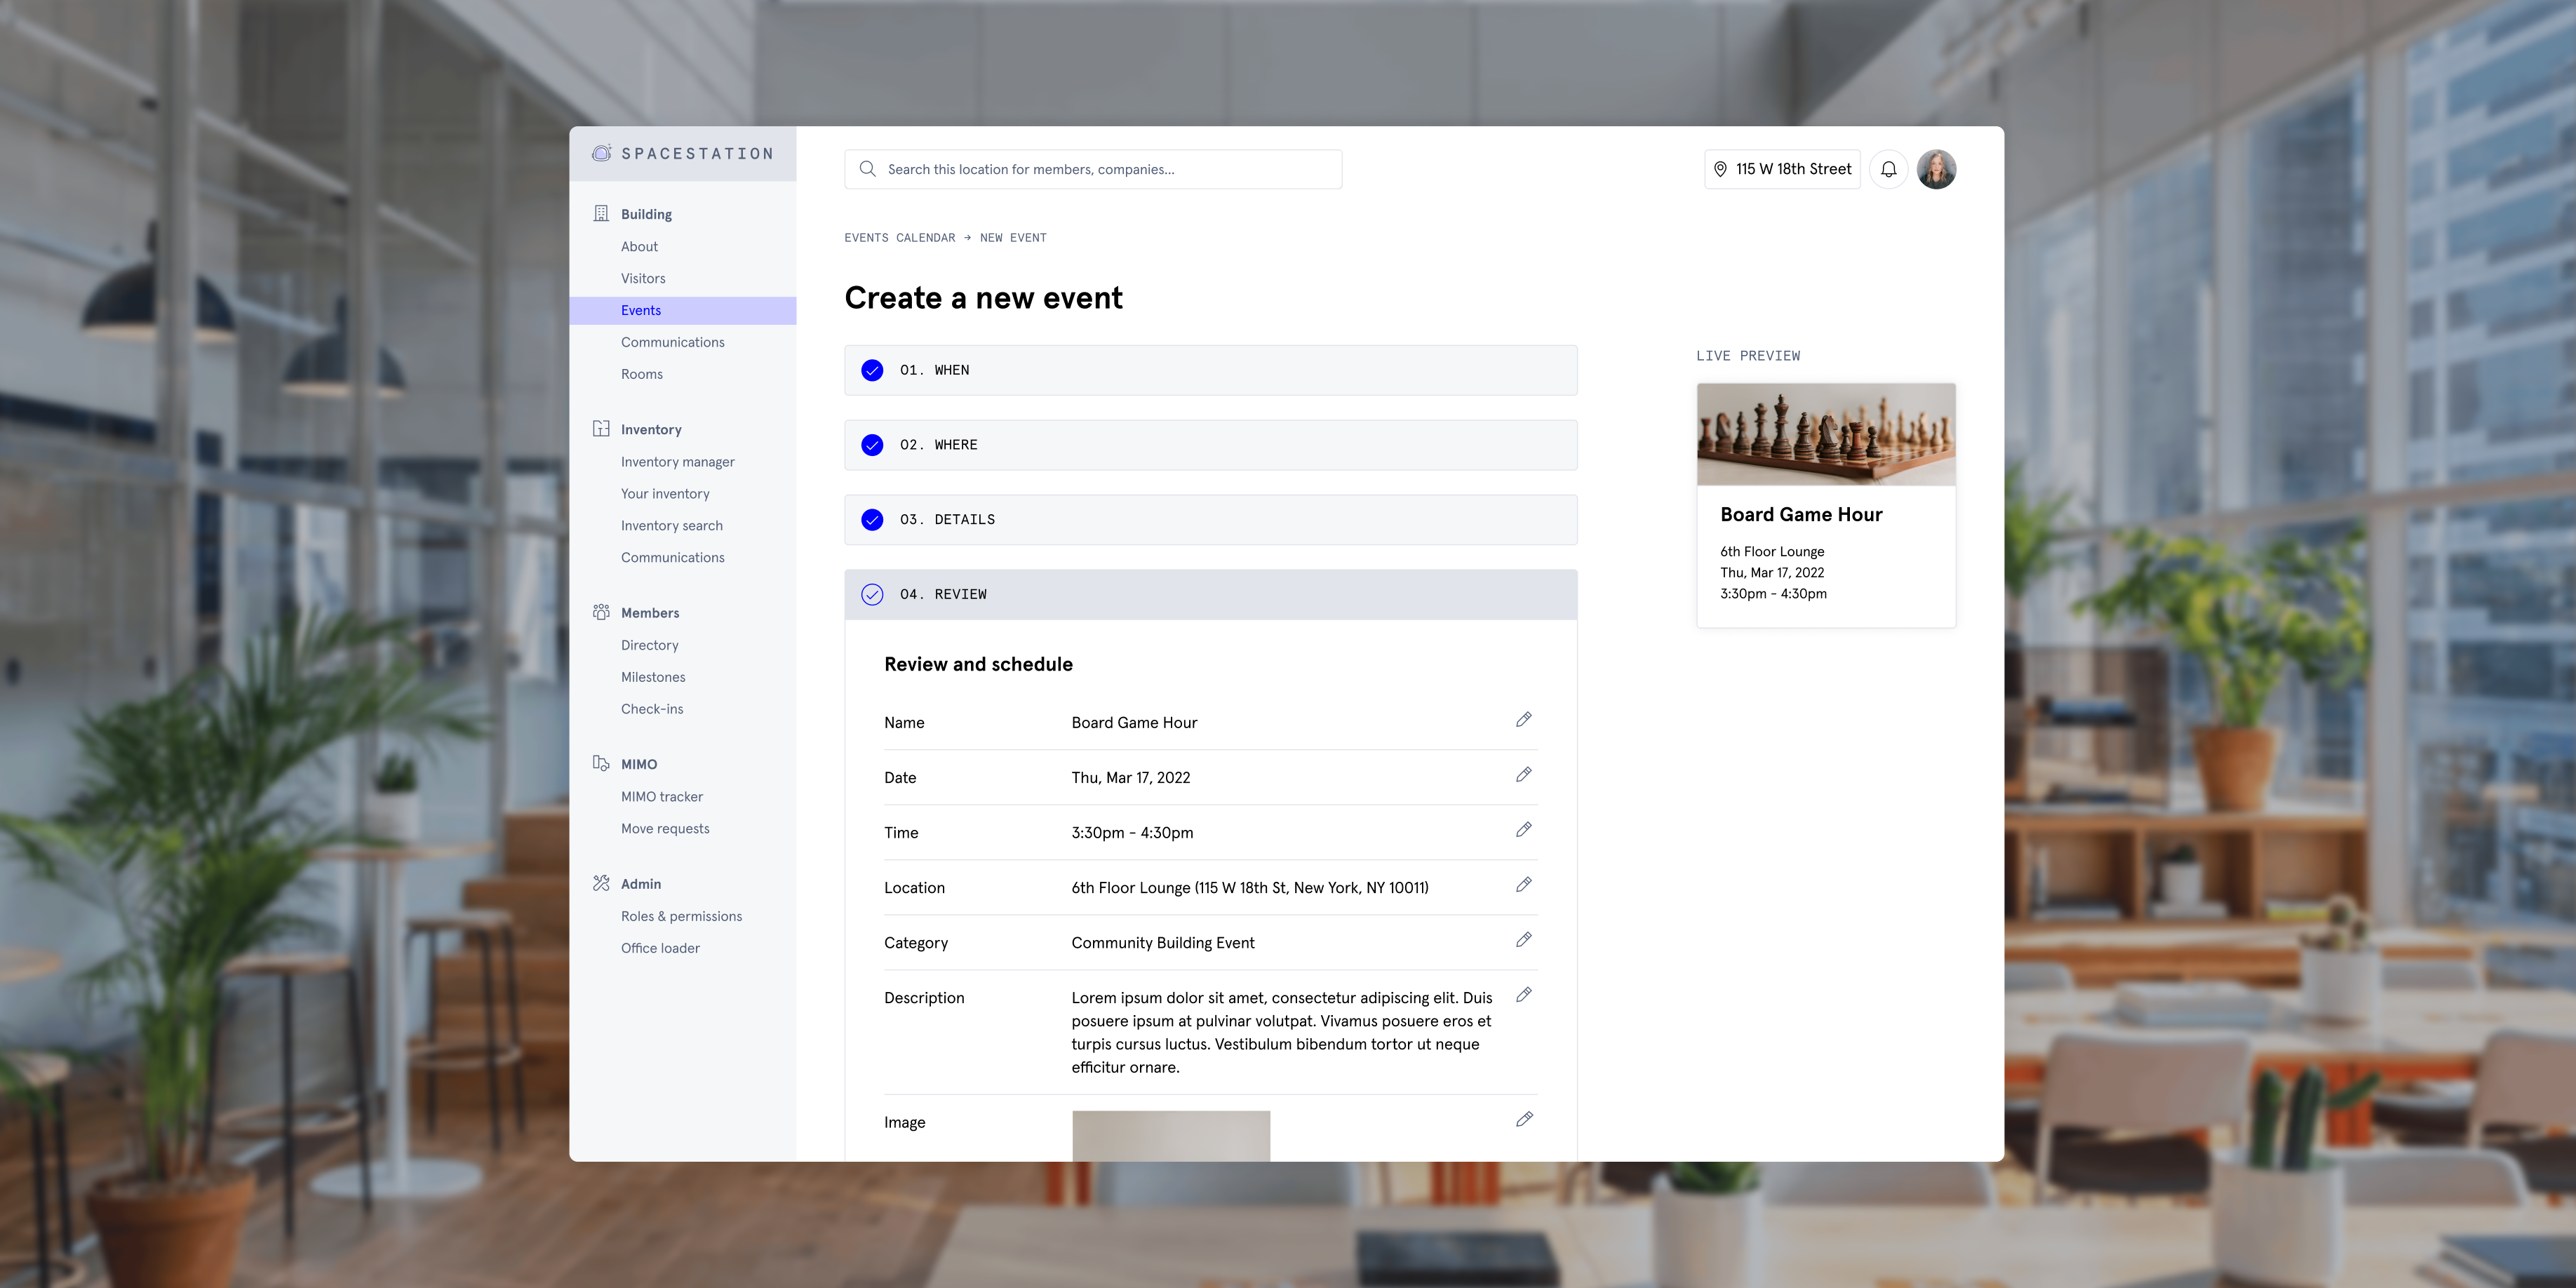The height and width of the screenshot is (1288, 2576).
Task: Open Inventory search
Action: (671, 526)
